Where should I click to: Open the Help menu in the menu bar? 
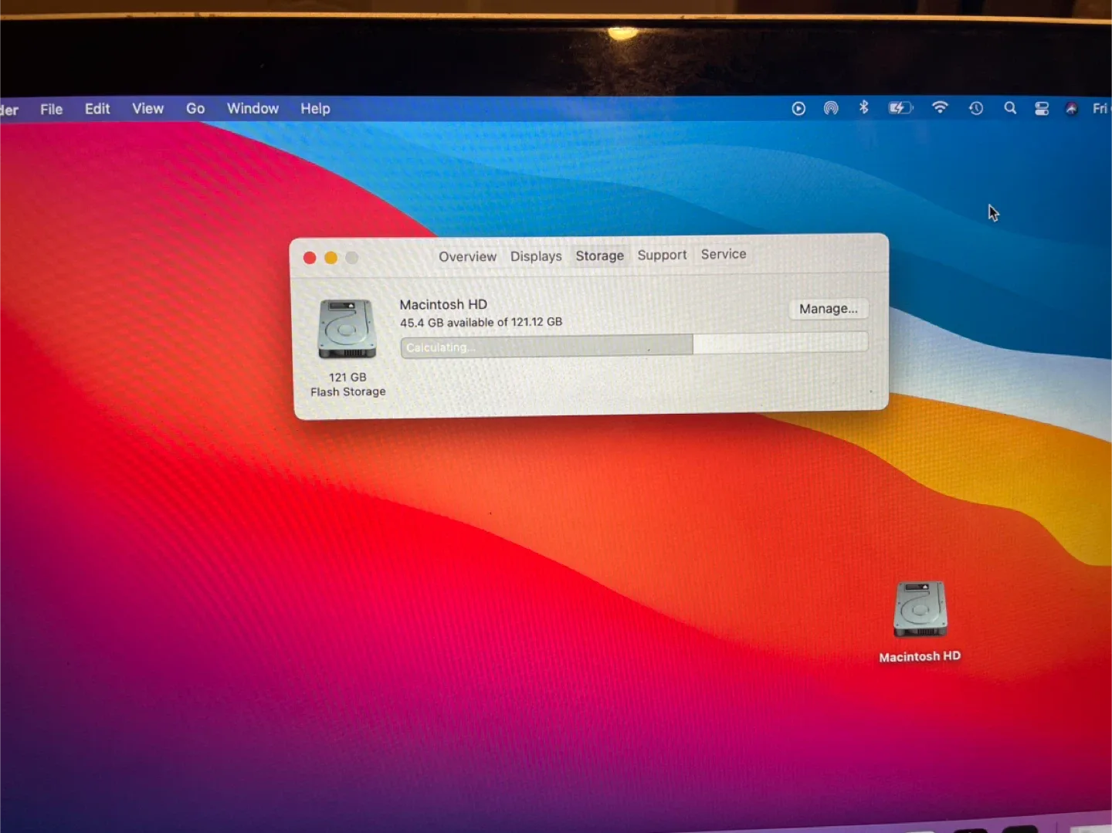pyautogui.click(x=314, y=108)
